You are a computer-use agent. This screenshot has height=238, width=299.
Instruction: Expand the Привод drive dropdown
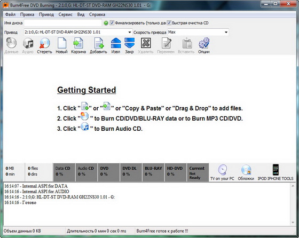click(130, 32)
